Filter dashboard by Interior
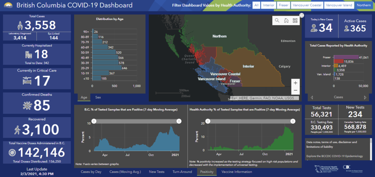The width and height of the screenshot is (375, 177). [269, 5]
